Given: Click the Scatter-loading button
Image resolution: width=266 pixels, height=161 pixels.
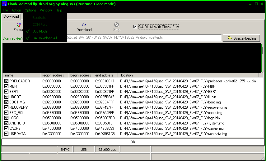Looking at the screenshot, I should click(x=241, y=38).
